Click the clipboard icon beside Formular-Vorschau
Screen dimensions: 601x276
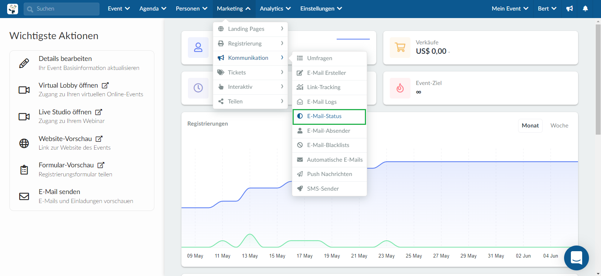tap(24, 170)
